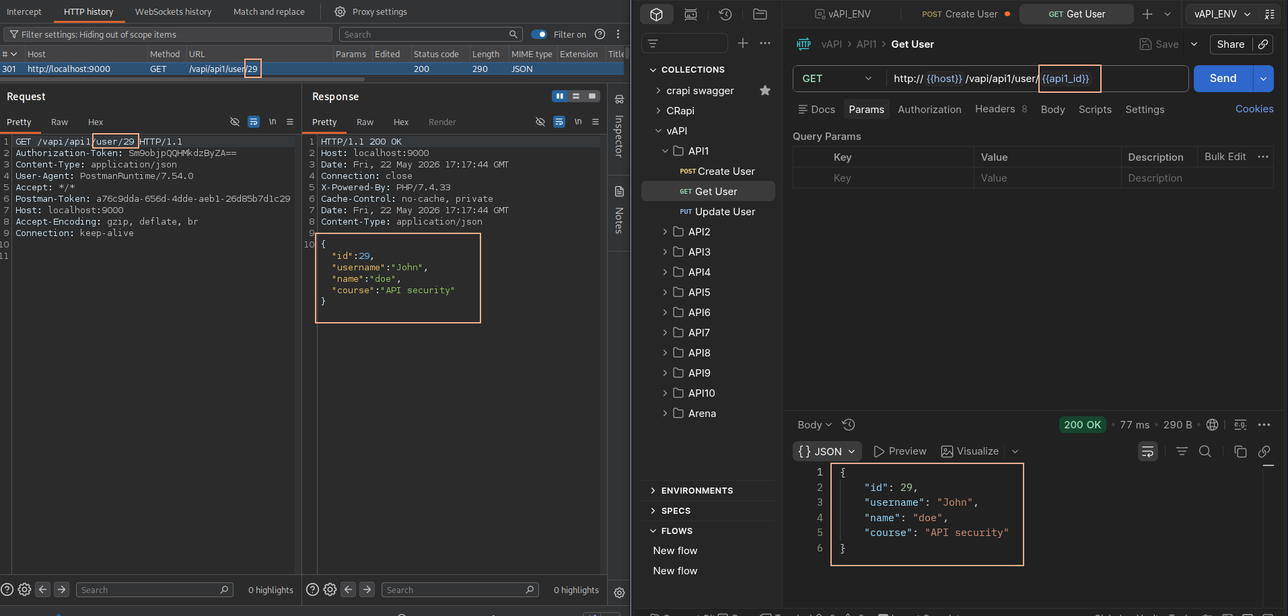Expand the ENVIRONMENTS section
Viewport: 1288px width, 616px height.
pos(653,490)
